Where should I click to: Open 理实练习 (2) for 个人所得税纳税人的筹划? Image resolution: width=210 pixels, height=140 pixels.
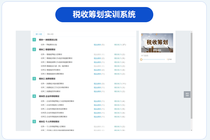120,127
